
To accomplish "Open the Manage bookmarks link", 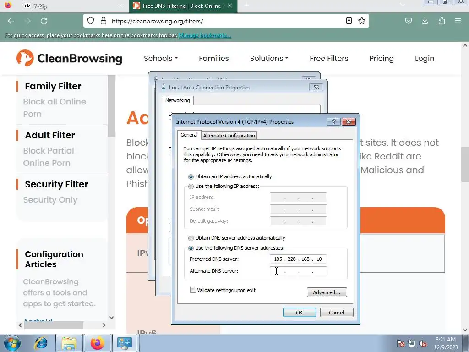I will pyautogui.click(x=205, y=35).
